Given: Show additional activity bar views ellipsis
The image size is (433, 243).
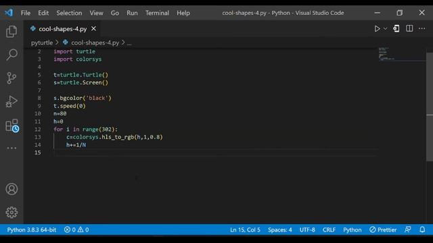Looking at the screenshot, I should point(12,148).
